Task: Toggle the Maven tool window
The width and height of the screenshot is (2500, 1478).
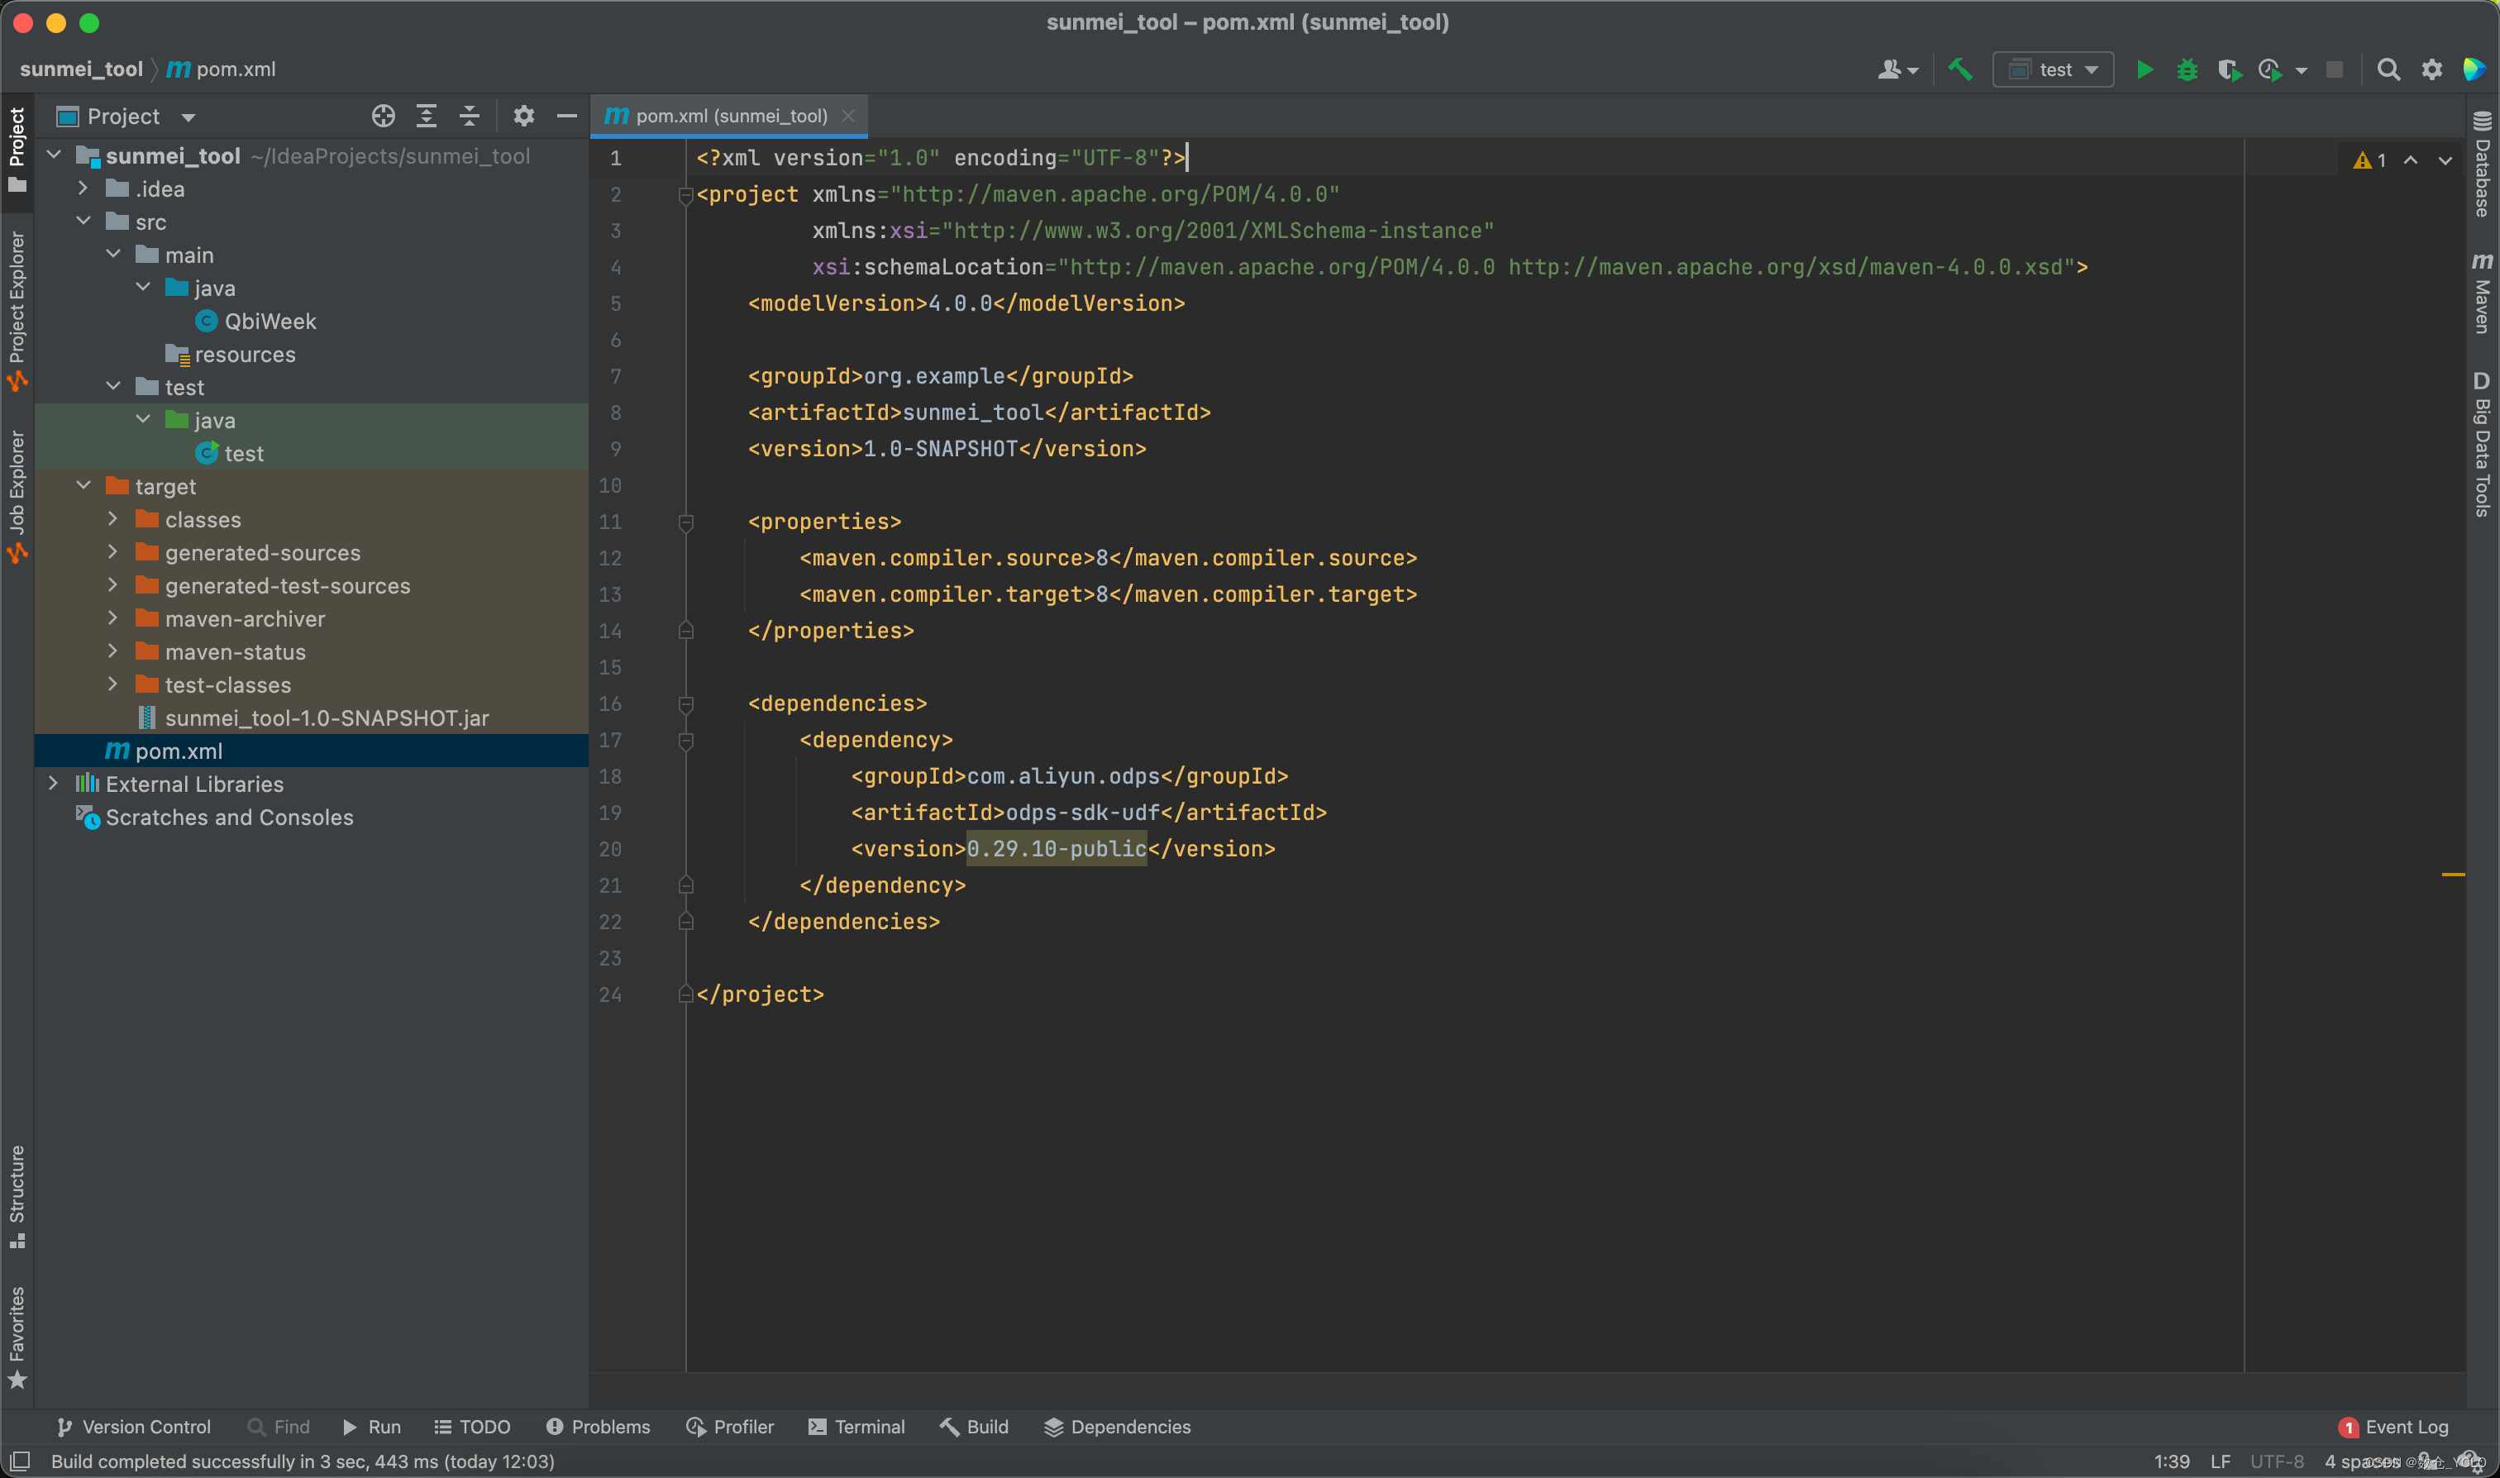Action: click(x=2481, y=293)
